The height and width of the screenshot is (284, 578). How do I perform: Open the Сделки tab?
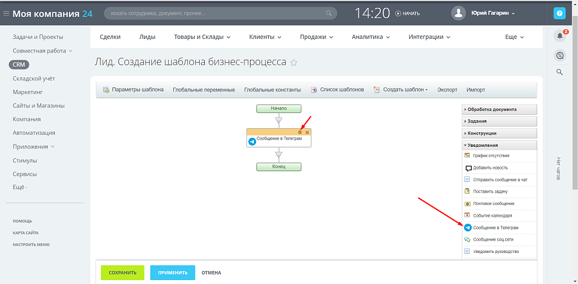pyautogui.click(x=110, y=37)
